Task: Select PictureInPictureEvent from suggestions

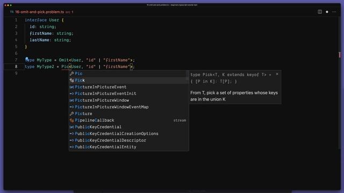Action: (x=129, y=87)
